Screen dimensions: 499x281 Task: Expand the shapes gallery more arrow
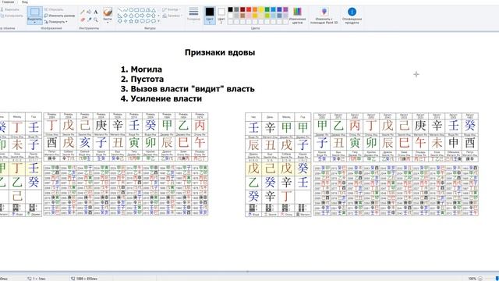pyautogui.click(x=158, y=21)
